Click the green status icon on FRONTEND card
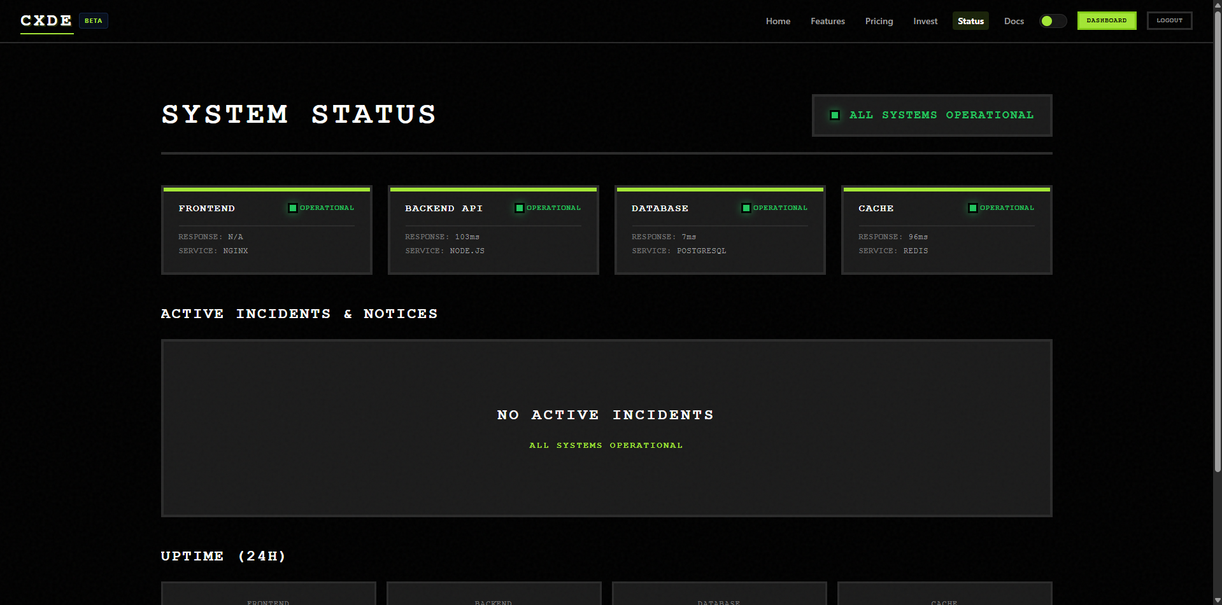The width and height of the screenshot is (1222, 605). (x=293, y=207)
